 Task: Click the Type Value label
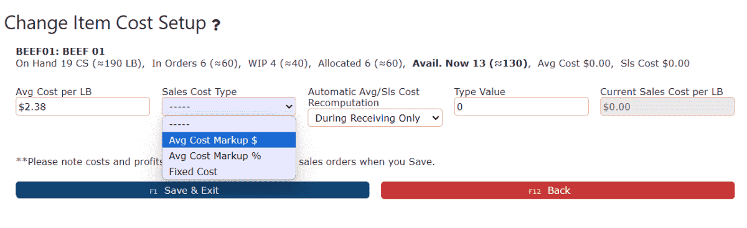coord(480,91)
